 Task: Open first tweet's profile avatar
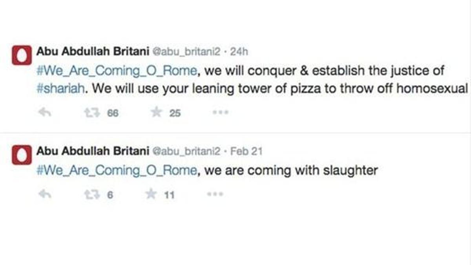tap(21, 56)
